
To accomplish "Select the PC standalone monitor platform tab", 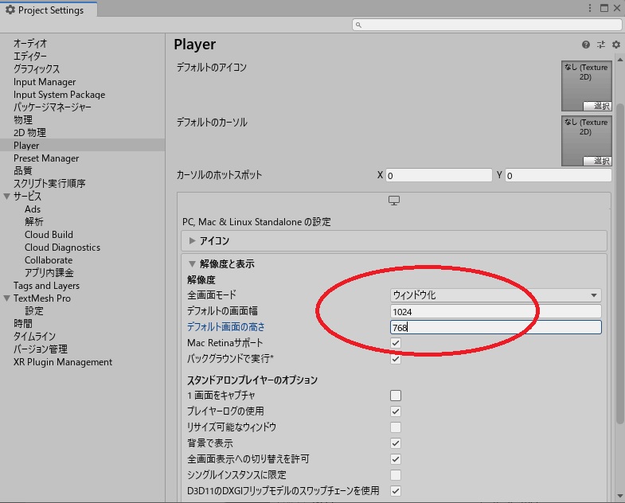I will pyautogui.click(x=394, y=201).
